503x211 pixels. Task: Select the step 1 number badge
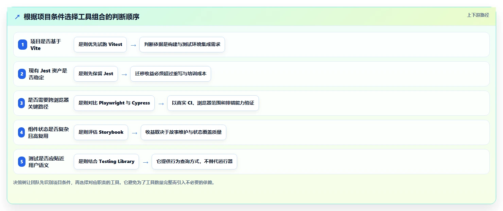tap(22, 45)
